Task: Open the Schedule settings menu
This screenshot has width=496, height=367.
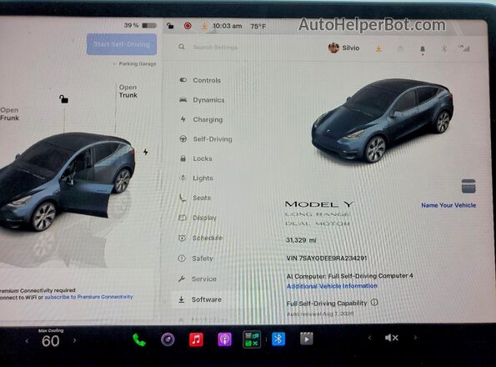Action: tap(200, 238)
